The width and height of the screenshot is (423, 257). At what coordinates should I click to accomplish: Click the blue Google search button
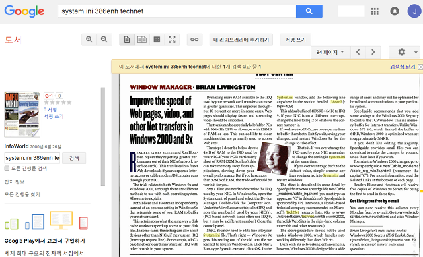(309, 11)
